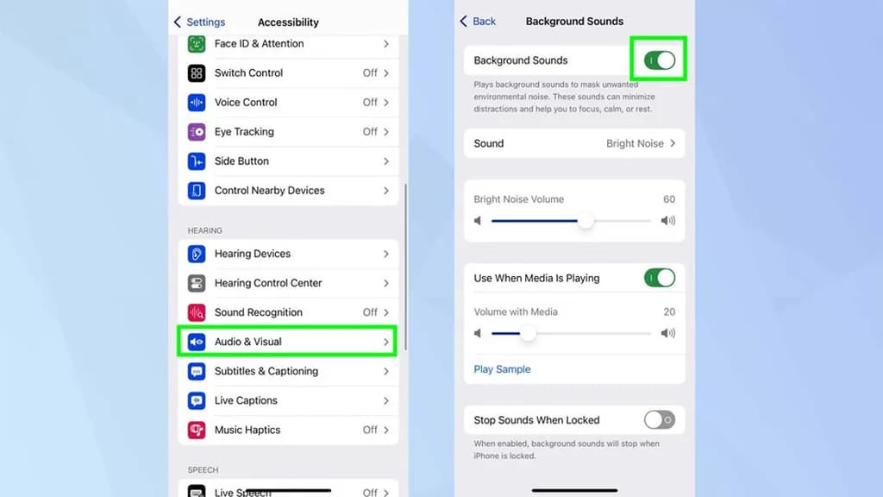Tap the Voice Control waveform icon
The image size is (883, 497).
click(x=196, y=103)
